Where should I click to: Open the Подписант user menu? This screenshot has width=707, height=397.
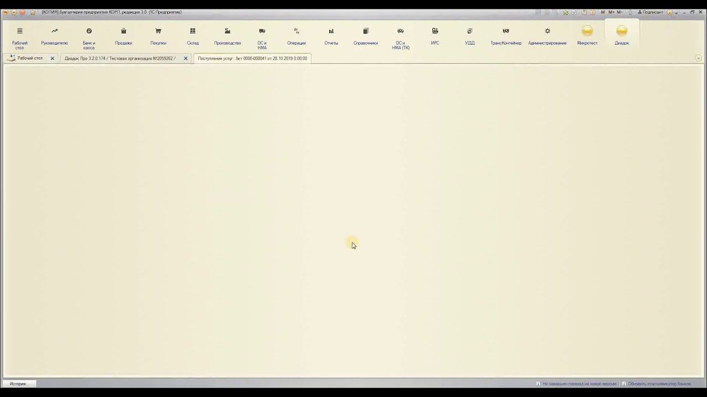point(651,12)
